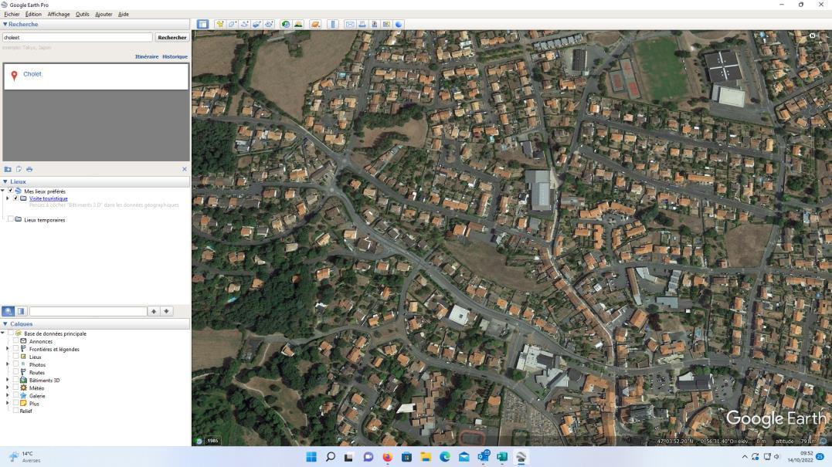This screenshot has height=467, width=832.
Task: Click the Save Image toolbar icon
Action: (375, 25)
